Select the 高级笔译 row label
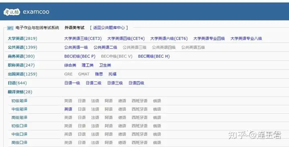Image resolution: width=289 pixels, height=147 pixels. [x=19, y=117]
